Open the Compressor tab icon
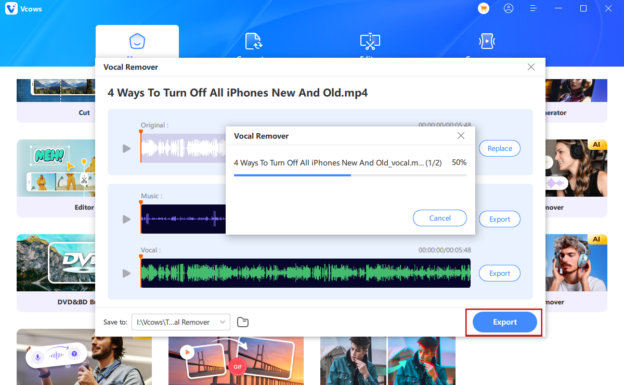The width and height of the screenshot is (624, 385). point(487,41)
